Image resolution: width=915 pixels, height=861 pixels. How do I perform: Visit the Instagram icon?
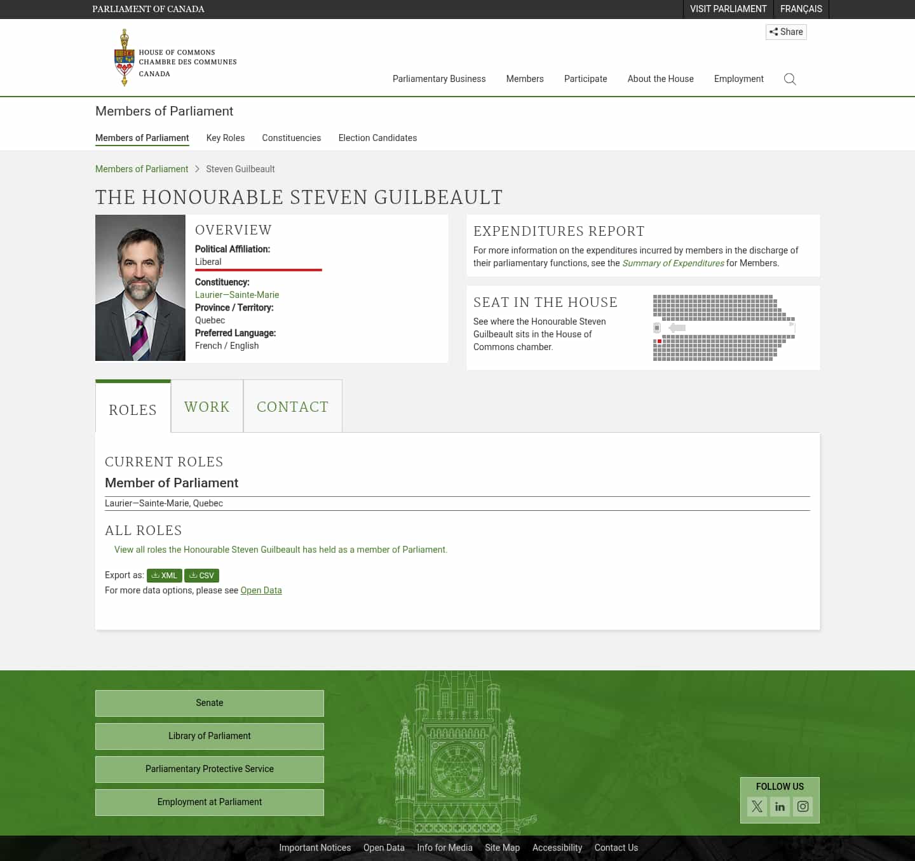coord(803,806)
